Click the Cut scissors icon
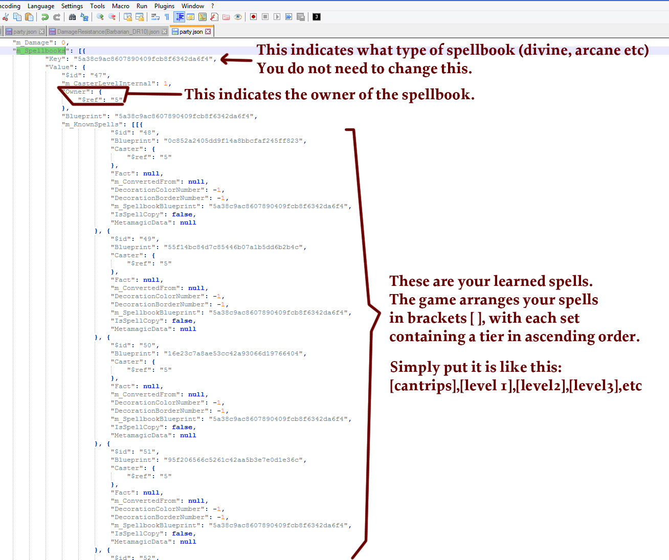Image resolution: width=669 pixels, height=560 pixels. pyautogui.click(x=5, y=17)
